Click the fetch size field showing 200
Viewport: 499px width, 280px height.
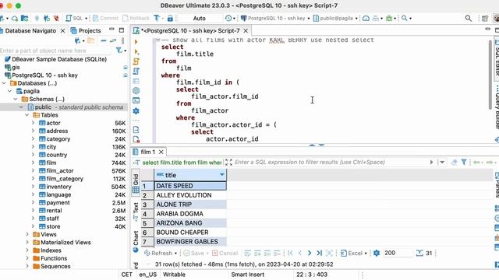(397, 253)
